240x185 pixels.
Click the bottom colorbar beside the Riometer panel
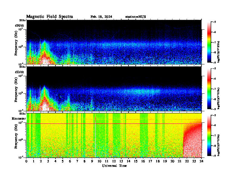click(x=209, y=135)
